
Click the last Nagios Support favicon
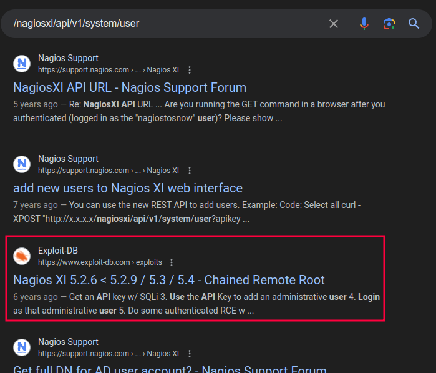pyautogui.click(x=22, y=347)
